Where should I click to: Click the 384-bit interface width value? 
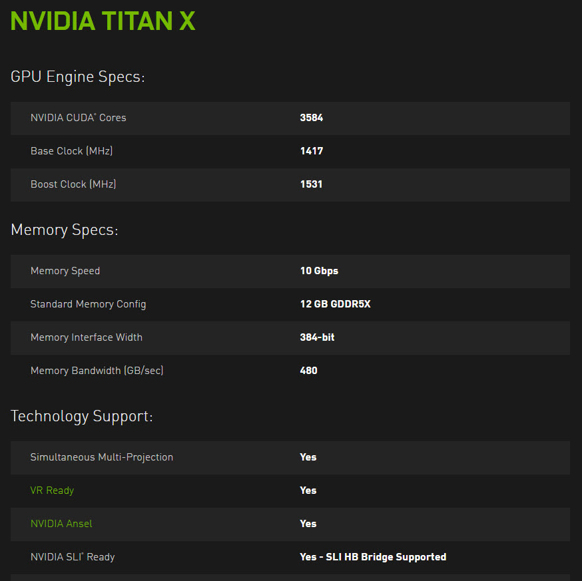tap(317, 337)
